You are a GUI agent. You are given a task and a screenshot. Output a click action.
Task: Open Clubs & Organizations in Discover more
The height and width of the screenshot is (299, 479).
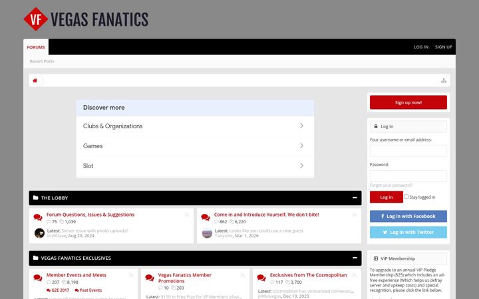coord(195,126)
